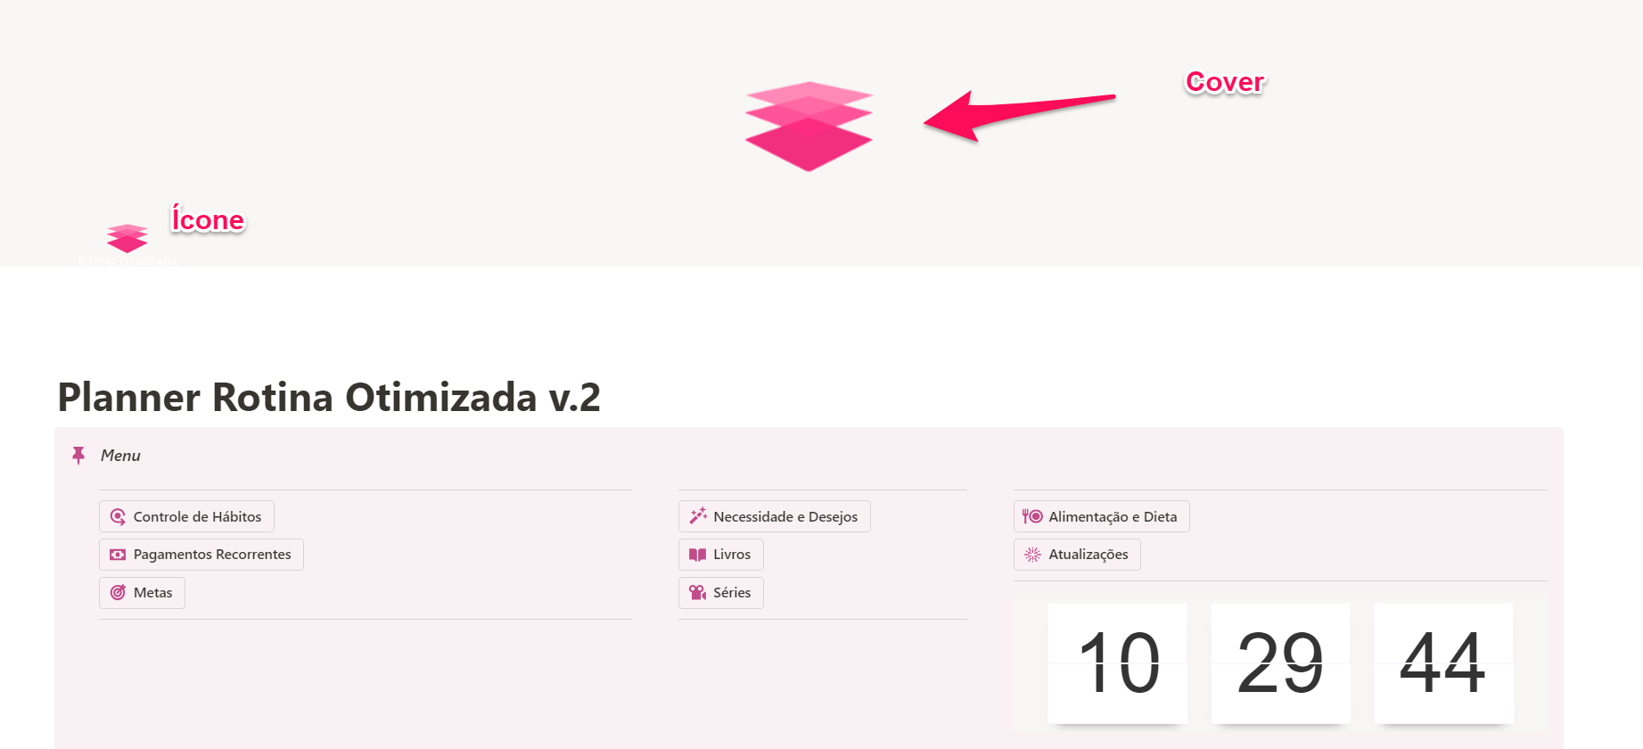Image resolution: width=1643 pixels, height=749 pixels.
Task: Click the movie camera icon on Séries
Action: [x=696, y=593]
